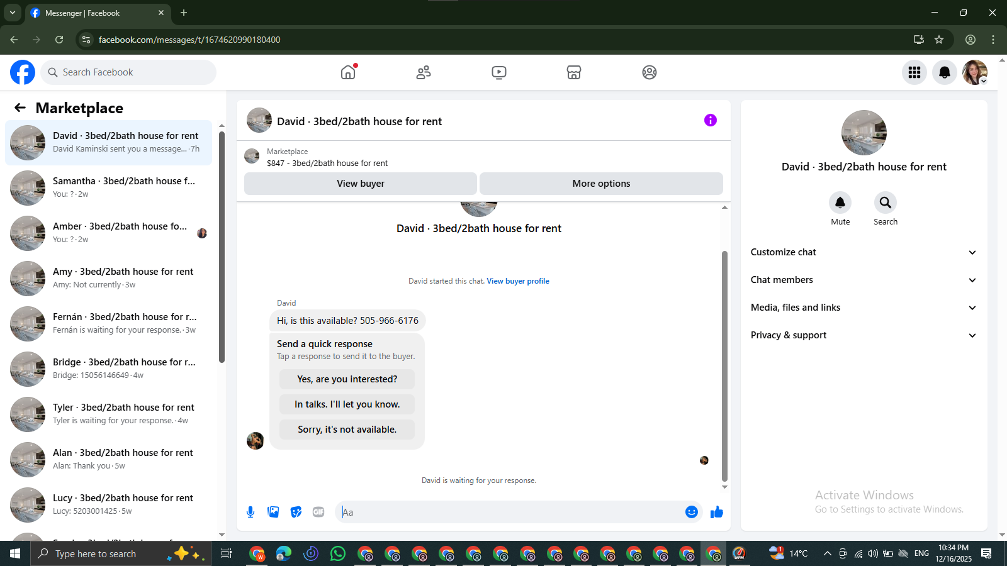The image size is (1007, 566).
Task: Expand the Customize chat section
Action: pos(864,252)
